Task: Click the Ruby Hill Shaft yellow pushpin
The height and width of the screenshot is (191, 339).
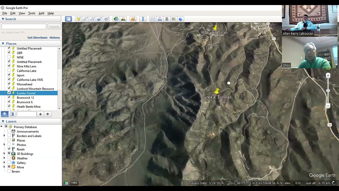Action: click(215, 27)
